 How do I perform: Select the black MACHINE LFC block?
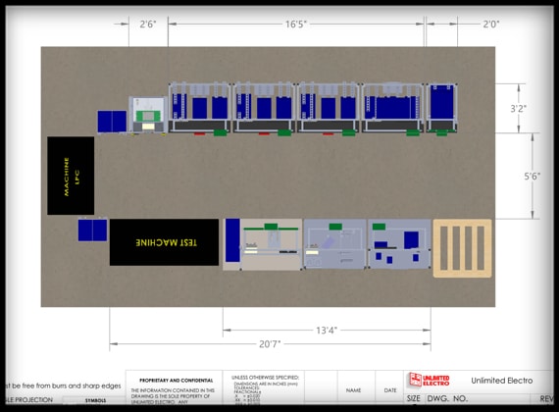click(x=71, y=176)
